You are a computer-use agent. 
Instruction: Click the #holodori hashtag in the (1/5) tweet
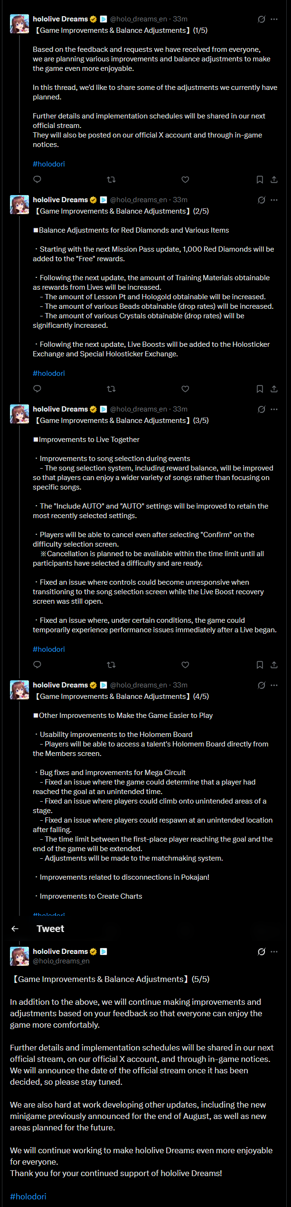click(x=49, y=164)
